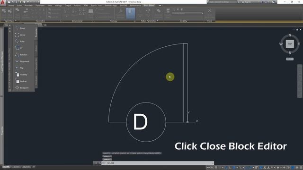303x170 pixels.
Task: Open the authoring palette properties menu
Action: click(x=9, y=31)
